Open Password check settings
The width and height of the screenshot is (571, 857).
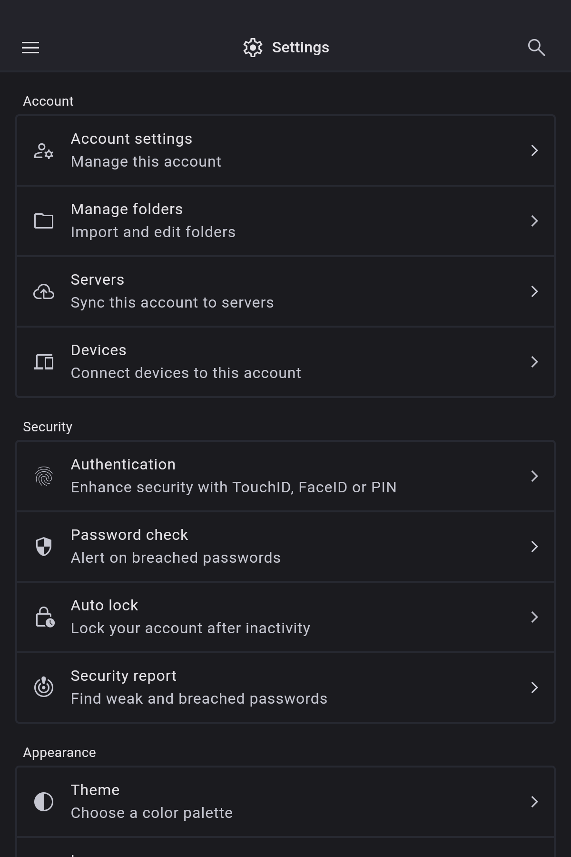click(285, 547)
